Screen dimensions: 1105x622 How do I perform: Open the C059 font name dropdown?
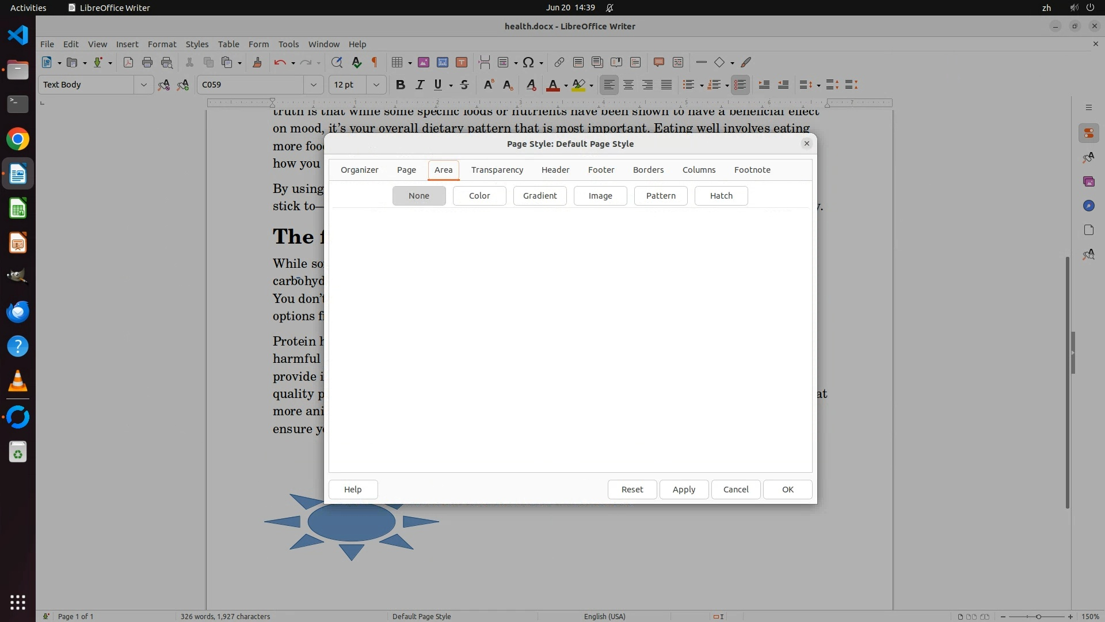313,85
